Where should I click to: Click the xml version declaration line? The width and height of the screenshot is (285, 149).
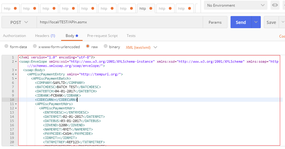(x=57, y=57)
